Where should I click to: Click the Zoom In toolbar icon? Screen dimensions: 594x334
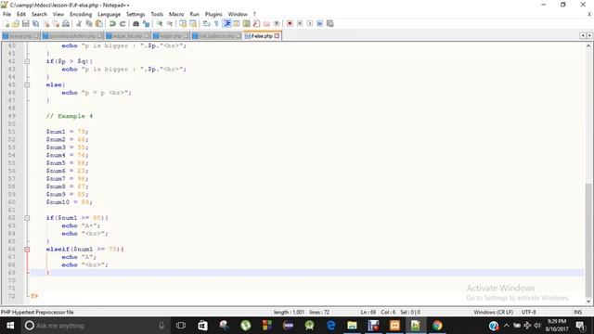(160, 23)
